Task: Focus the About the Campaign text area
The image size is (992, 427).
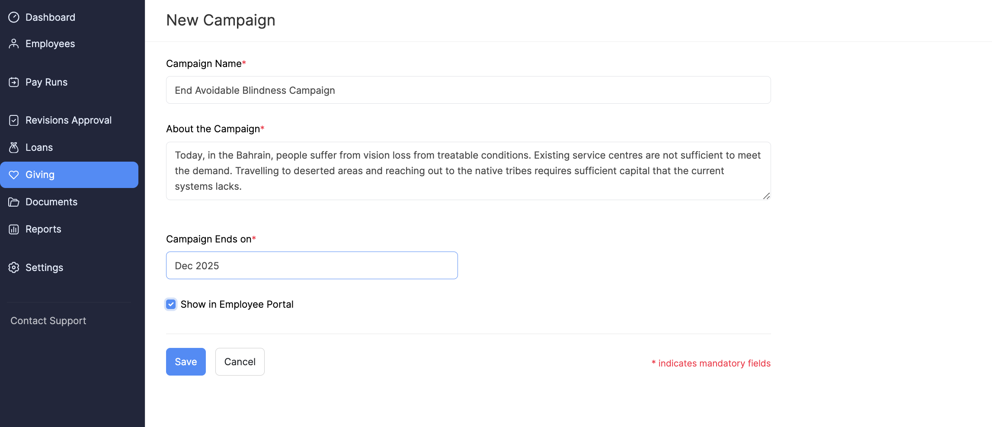Action: coord(468,171)
